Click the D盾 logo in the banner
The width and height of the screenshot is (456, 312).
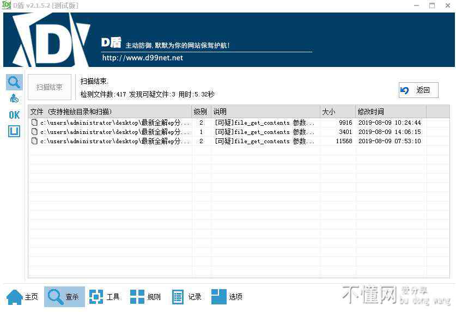click(x=51, y=40)
